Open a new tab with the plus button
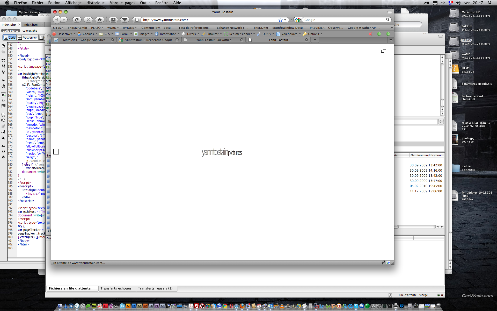 pos(315,40)
